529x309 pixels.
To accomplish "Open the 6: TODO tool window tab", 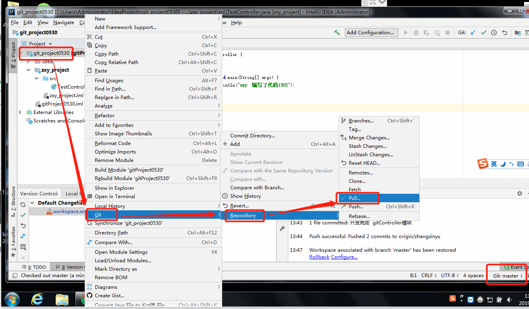I will 34,267.
